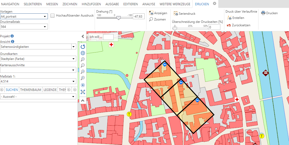The image size is (289, 145).
Task: Click the refresh map icon in map toolbar
Action: pyautogui.click(x=83, y=47)
